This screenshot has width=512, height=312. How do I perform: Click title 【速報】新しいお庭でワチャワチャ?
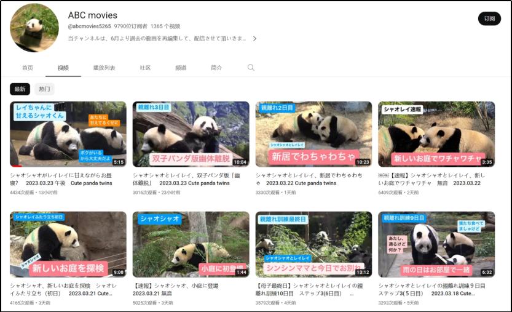coord(431,179)
